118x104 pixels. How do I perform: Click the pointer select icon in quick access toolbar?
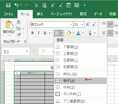[36, 5]
